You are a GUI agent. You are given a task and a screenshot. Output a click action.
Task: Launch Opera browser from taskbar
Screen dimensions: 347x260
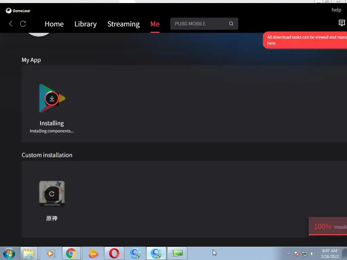[x=114, y=253]
